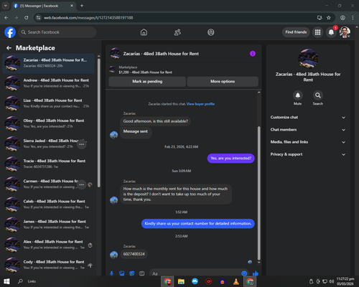359x287 pixels.
Task: Open the purple conversation info icon
Action: pyautogui.click(x=253, y=54)
